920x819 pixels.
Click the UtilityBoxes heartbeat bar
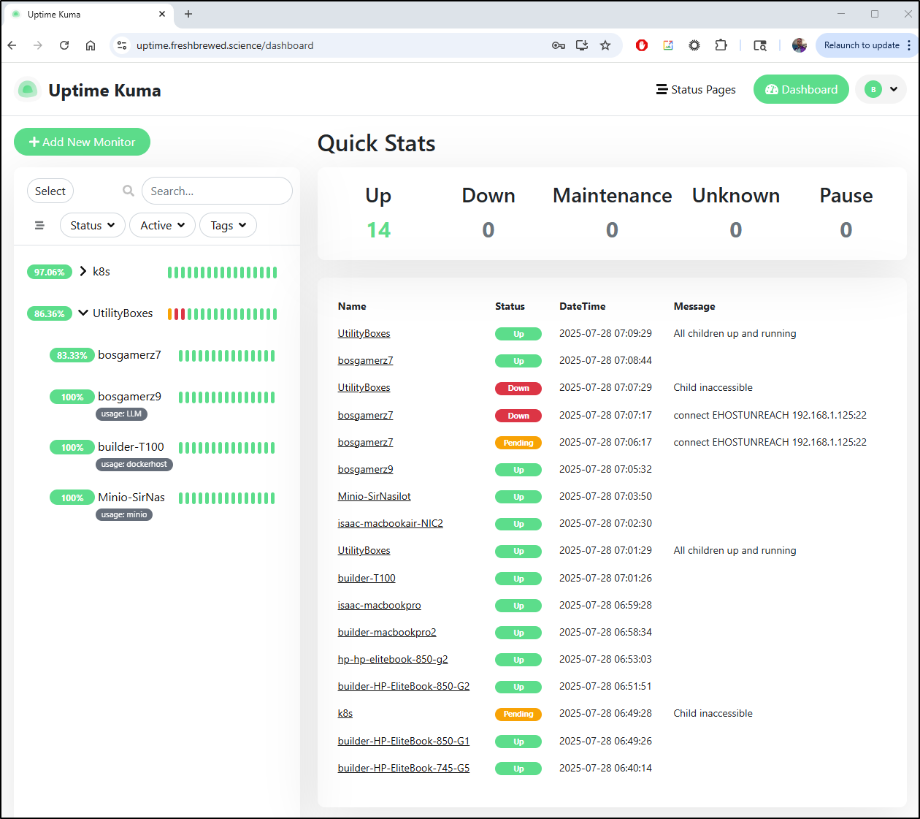222,314
